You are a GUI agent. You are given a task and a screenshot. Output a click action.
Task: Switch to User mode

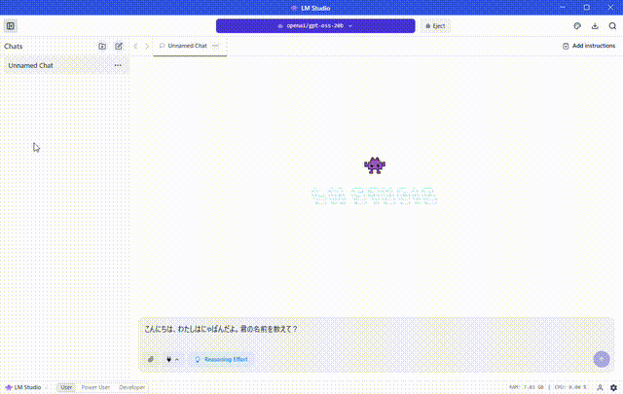(x=66, y=387)
